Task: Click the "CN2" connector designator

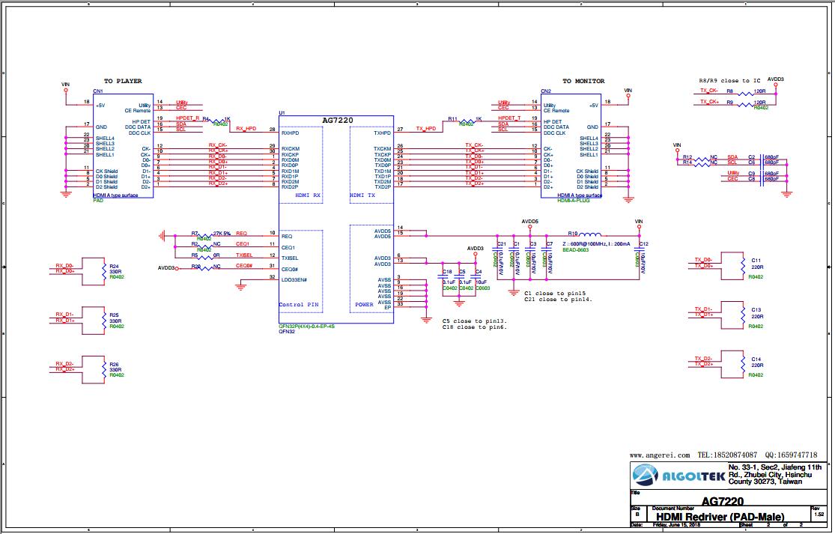Action: (546, 91)
